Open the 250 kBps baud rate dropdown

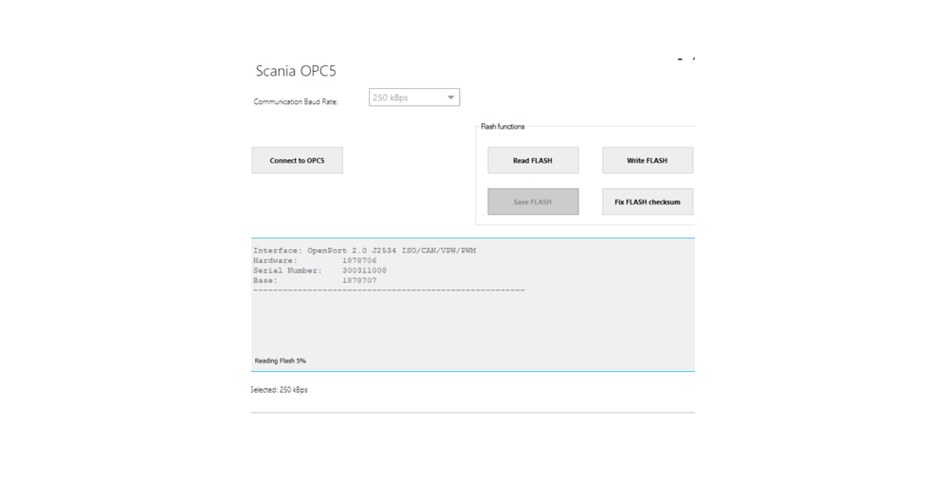point(414,97)
